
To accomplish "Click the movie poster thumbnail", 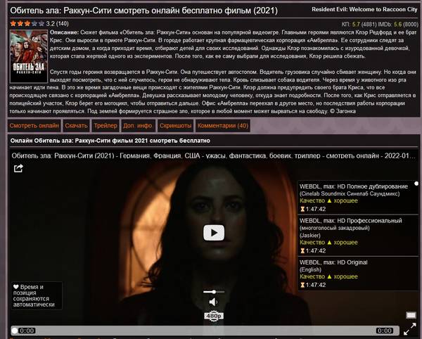I will [29, 56].
